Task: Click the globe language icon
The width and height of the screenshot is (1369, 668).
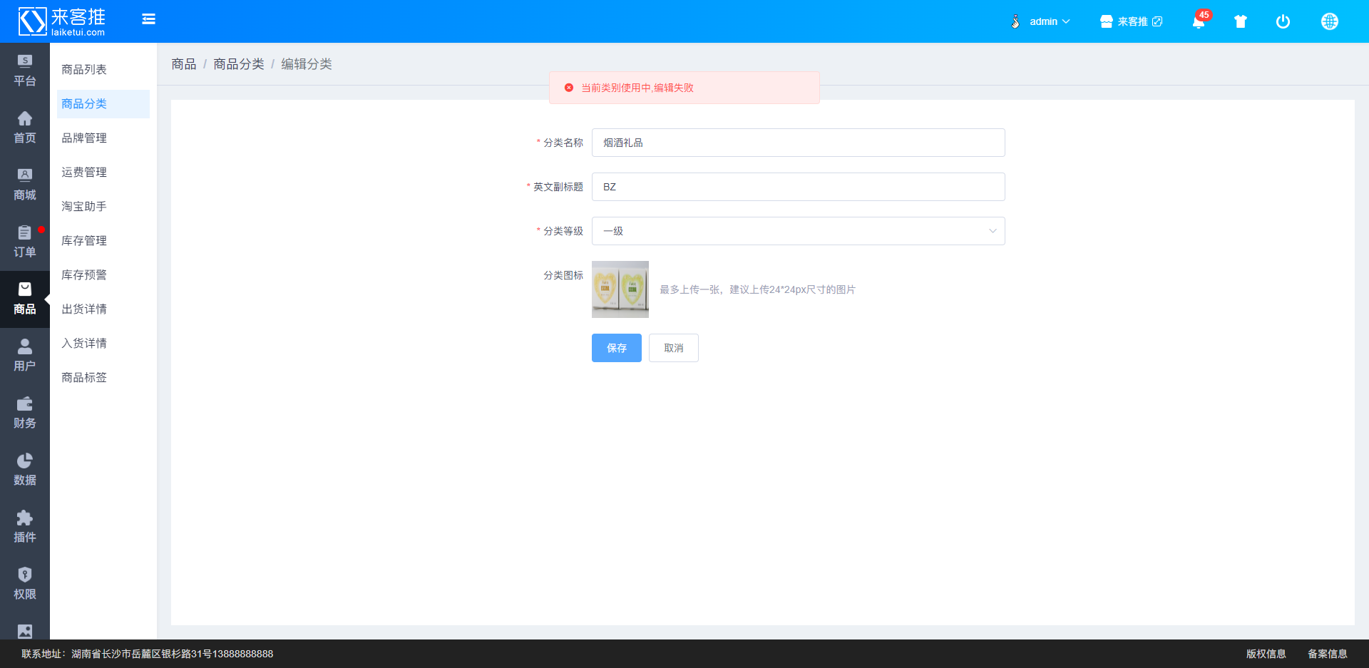Action: pyautogui.click(x=1329, y=21)
